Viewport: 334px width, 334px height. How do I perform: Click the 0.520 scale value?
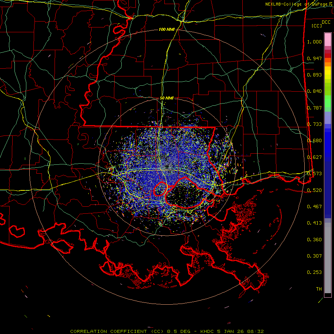(314, 190)
